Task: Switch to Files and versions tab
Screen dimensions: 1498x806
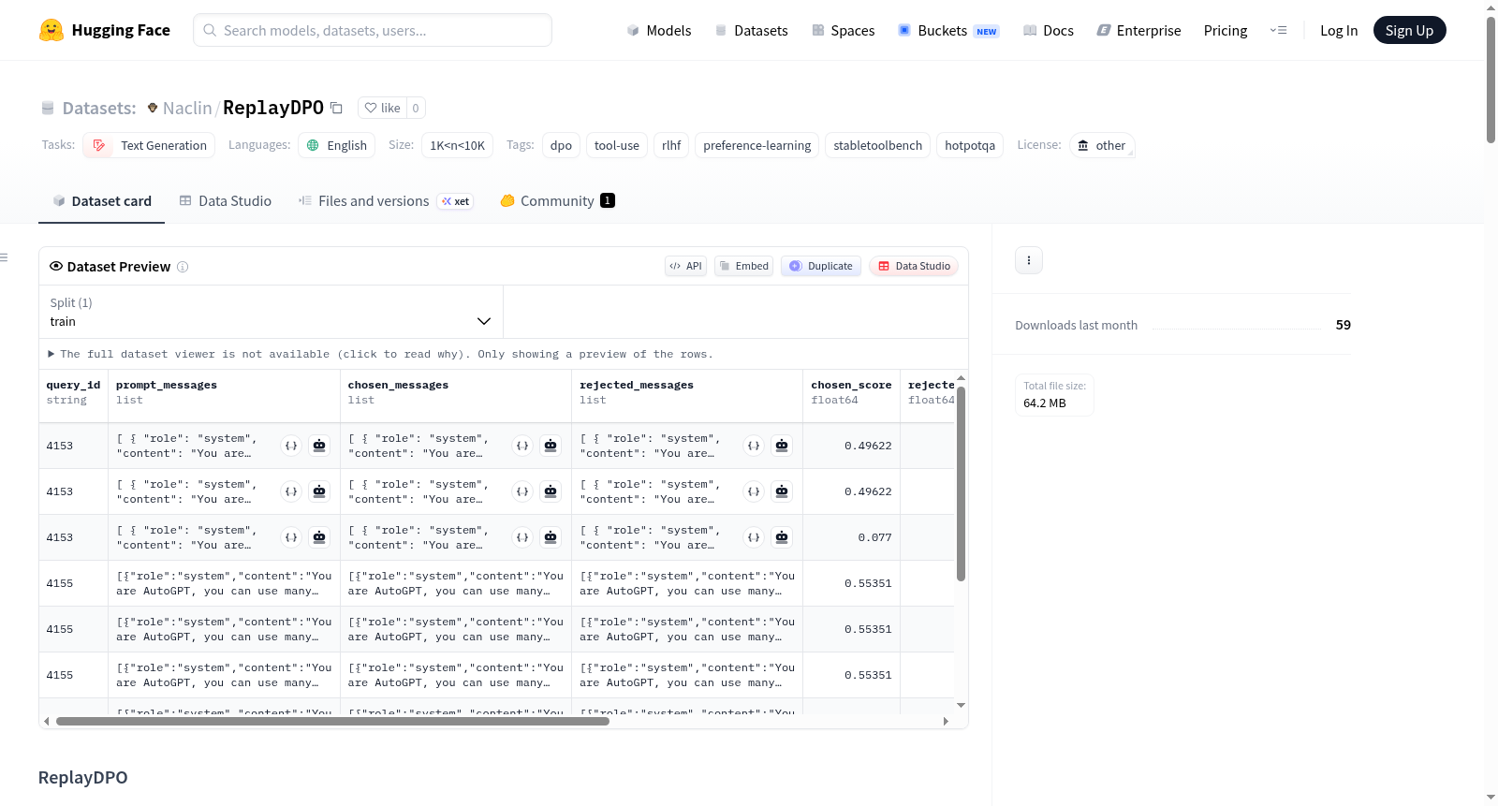Action: [x=386, y=201]
